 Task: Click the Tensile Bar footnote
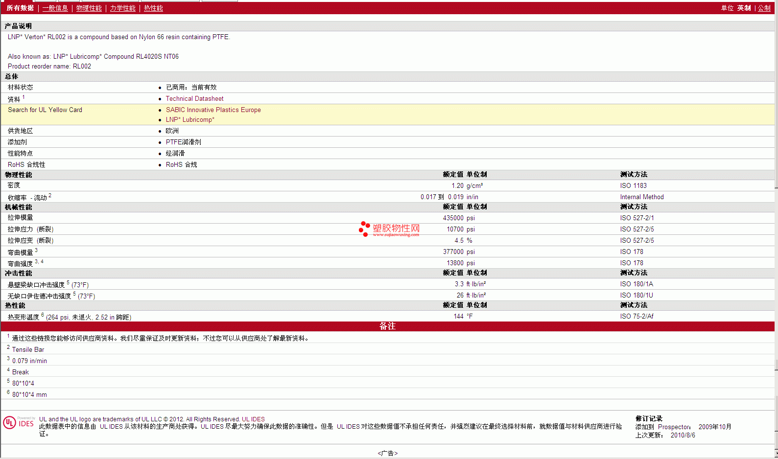[28, 350]
